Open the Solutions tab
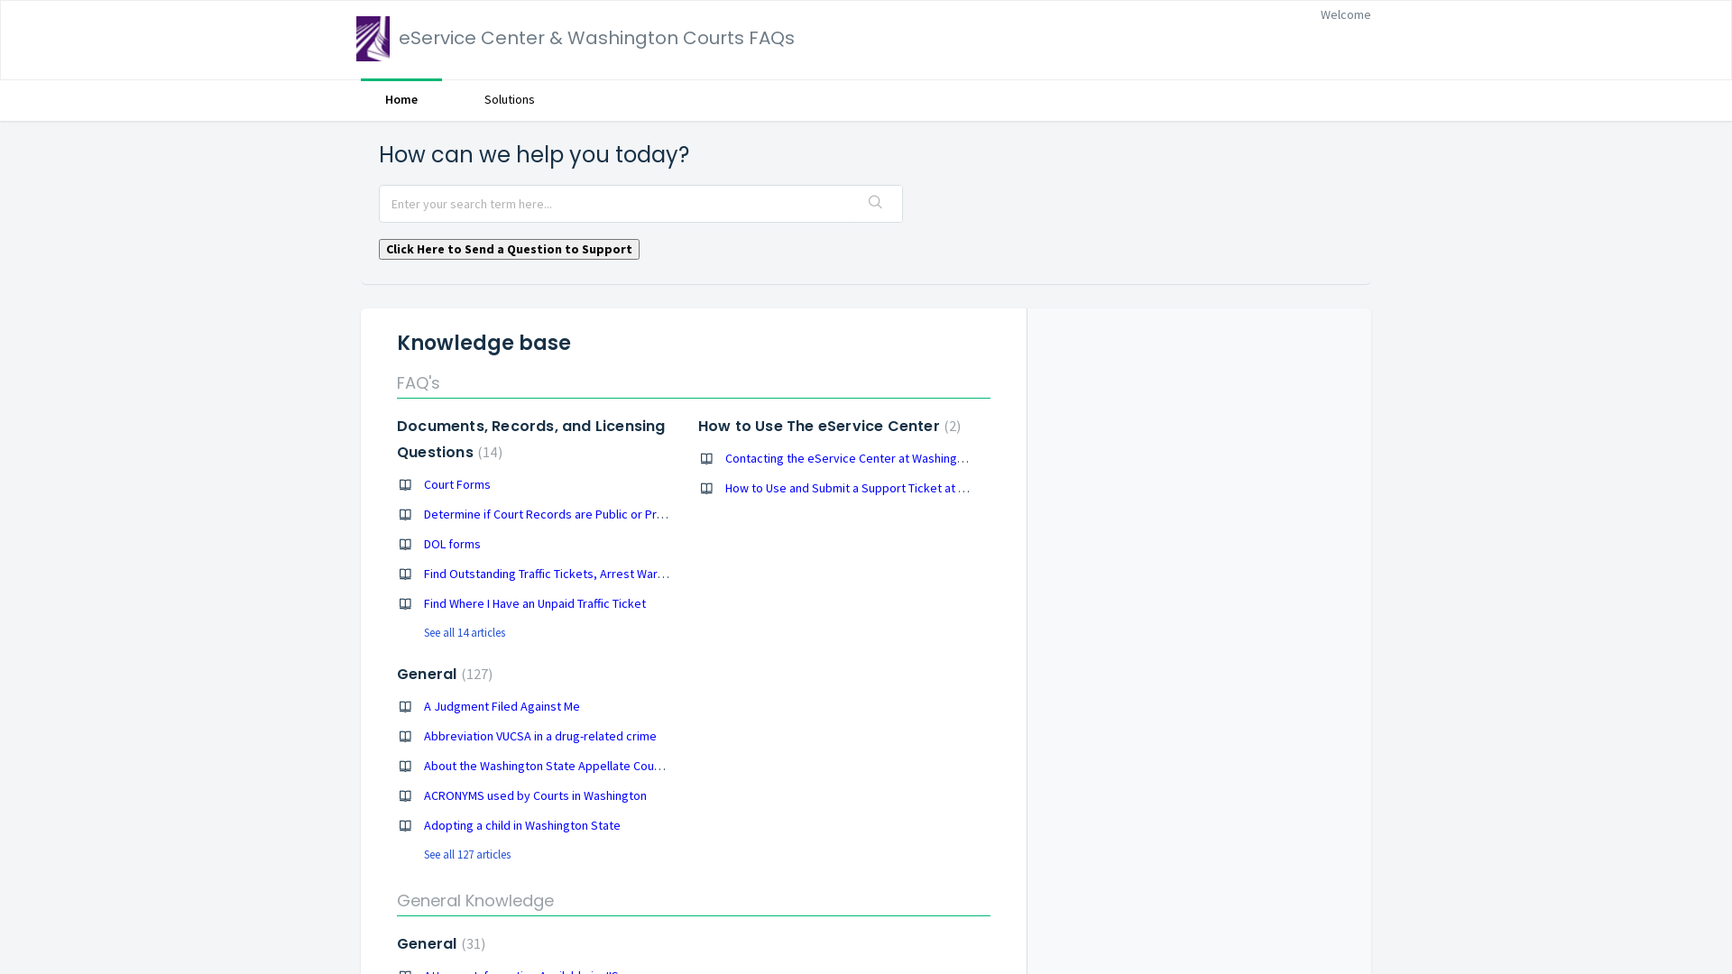Image resolution: width=1732 pixels, height=974 pixels. tap(510, 99)
